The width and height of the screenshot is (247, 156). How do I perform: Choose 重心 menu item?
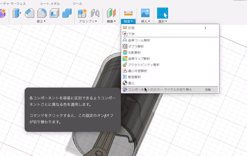[x=170, y=83]
